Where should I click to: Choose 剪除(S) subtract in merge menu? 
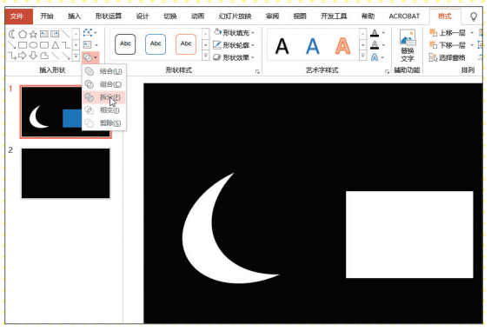(x=104, y=123)
